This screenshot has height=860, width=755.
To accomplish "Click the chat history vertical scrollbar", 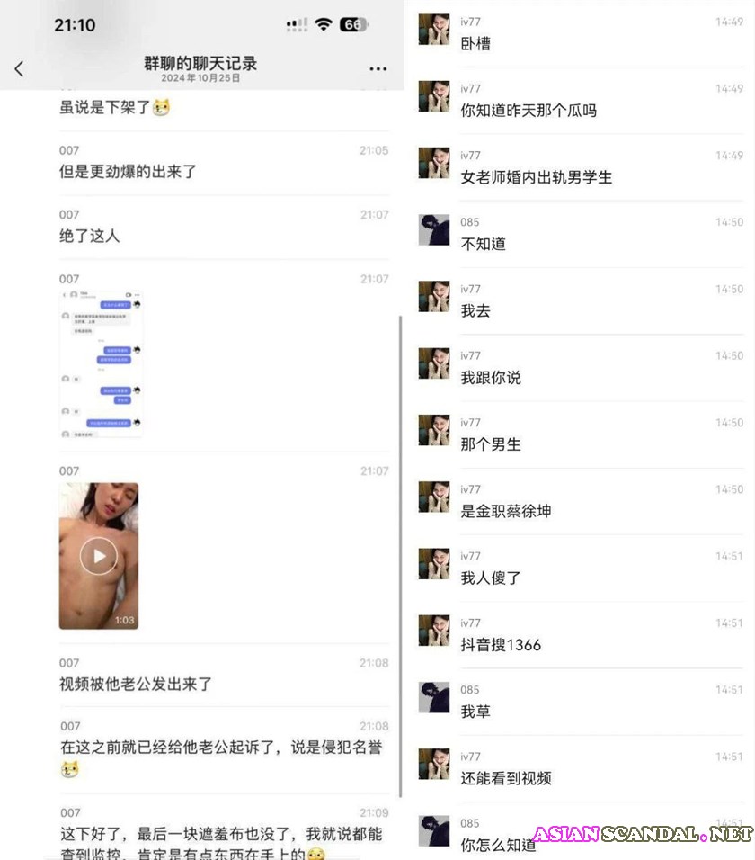I will 401,556.
